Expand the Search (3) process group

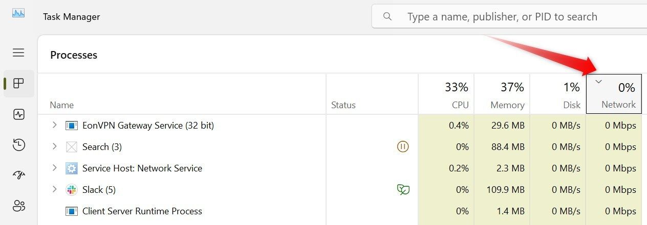(x=55, y=147)
